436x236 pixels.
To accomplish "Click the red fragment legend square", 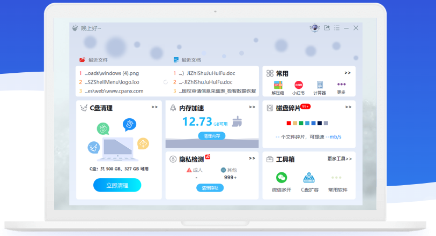I will 289,123.
